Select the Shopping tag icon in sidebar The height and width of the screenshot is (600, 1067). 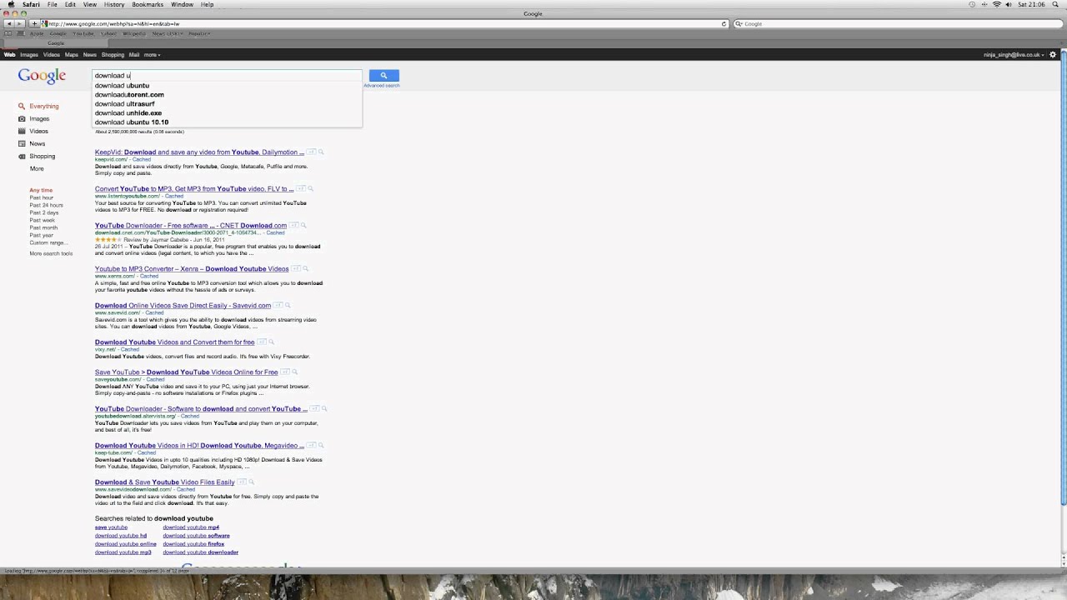[22, 156]
